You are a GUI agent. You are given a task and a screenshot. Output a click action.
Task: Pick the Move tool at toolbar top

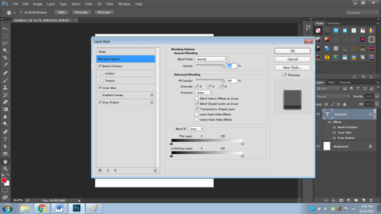coord(6,28)
